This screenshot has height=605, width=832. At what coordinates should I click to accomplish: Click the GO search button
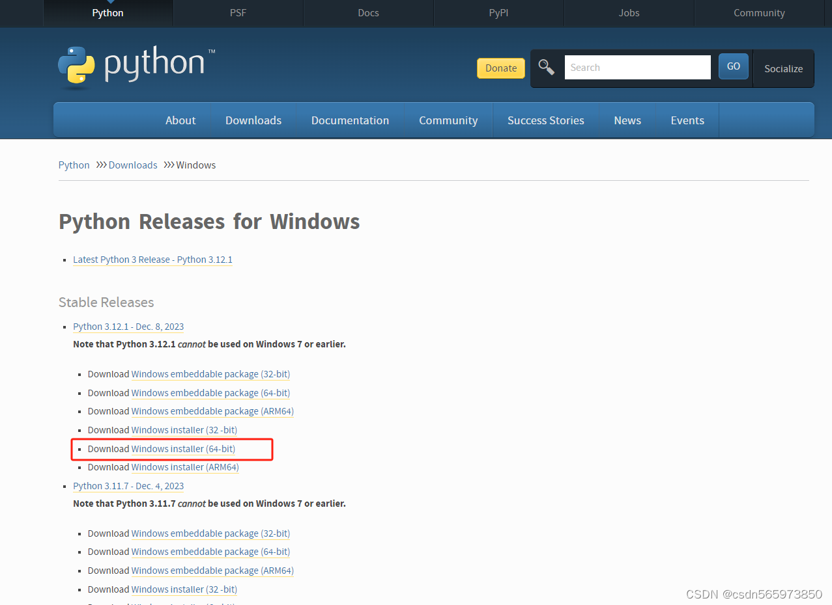point(734,66)
